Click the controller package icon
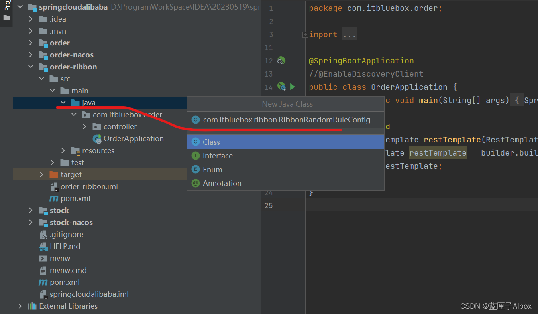The height and width of the screenshot is (314, 538). pos(97,127)
